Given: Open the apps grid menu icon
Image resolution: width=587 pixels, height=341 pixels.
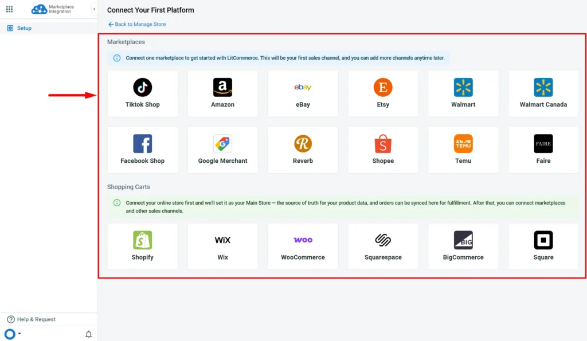Looking at the screenshot, I should [x=9, y=9].
